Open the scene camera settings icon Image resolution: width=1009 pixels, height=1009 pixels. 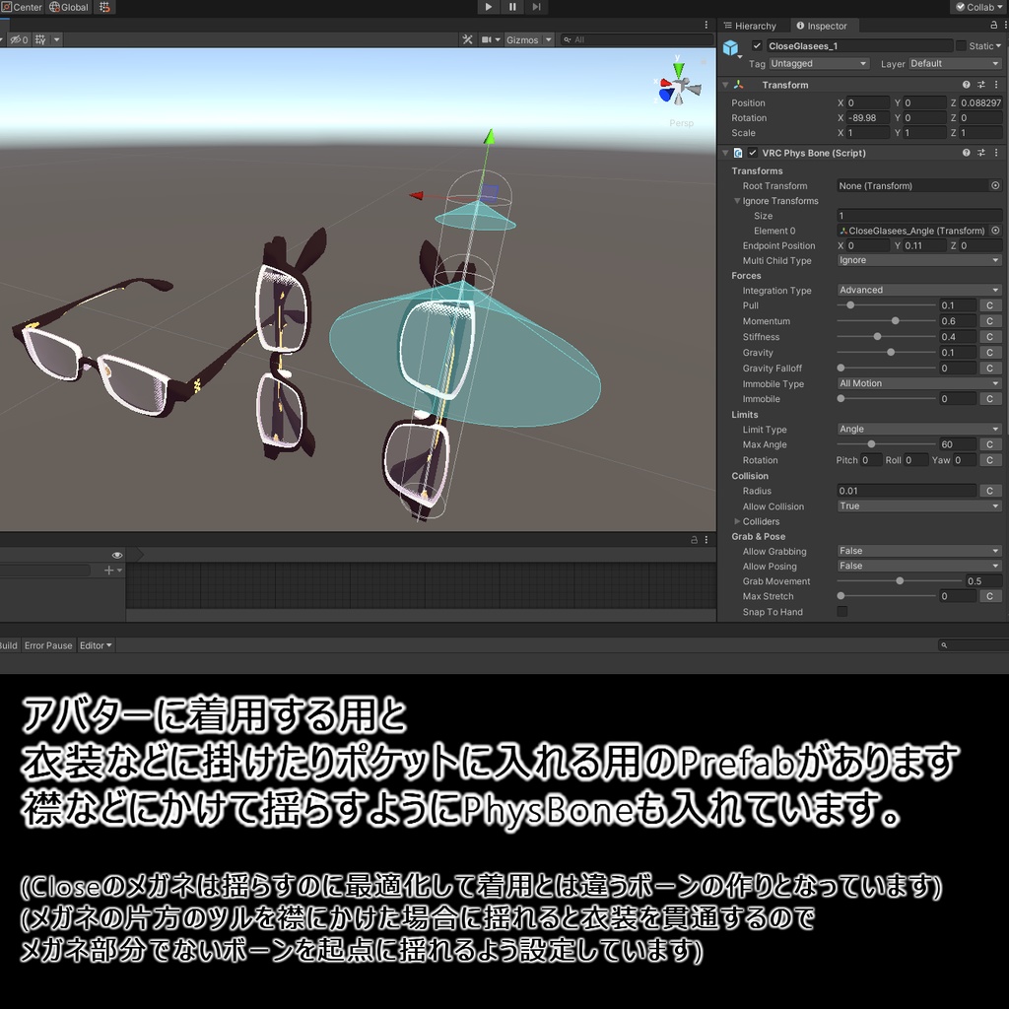tap(491, 39)
